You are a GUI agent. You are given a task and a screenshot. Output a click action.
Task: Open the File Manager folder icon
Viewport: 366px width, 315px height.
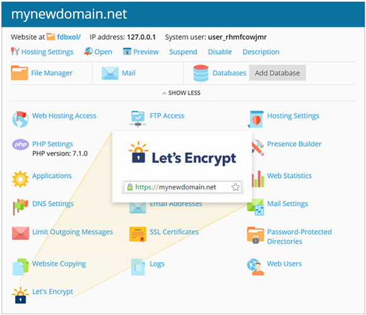click(20, 73)
